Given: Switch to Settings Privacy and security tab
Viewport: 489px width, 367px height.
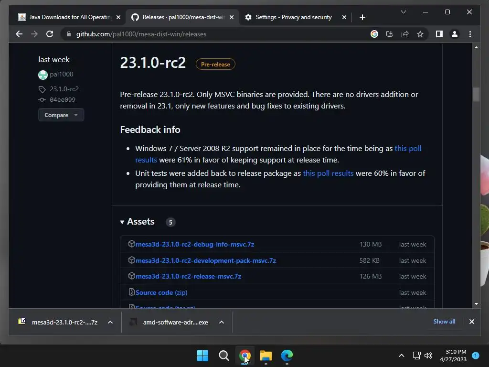Looking at the screenshot, I should click(x=294, y=17).
